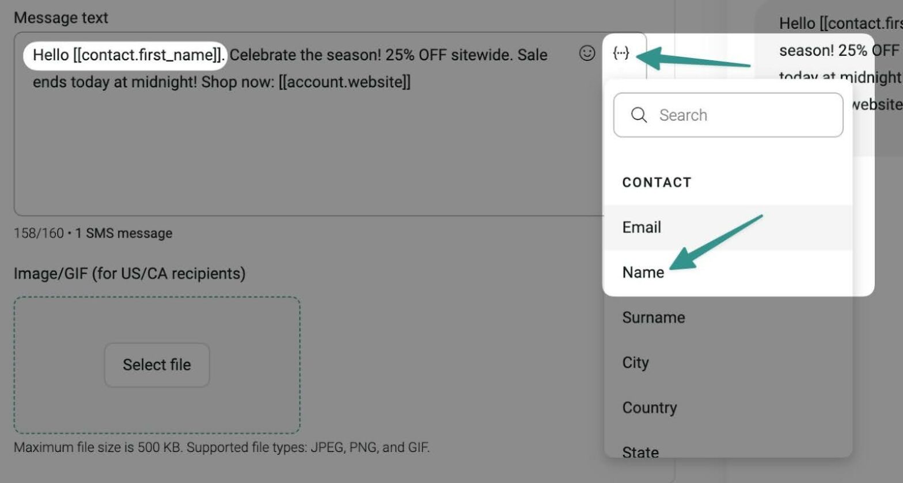903x483 pixels.
Task: Insert the Surname contact field
Action: tap(654, 317)
